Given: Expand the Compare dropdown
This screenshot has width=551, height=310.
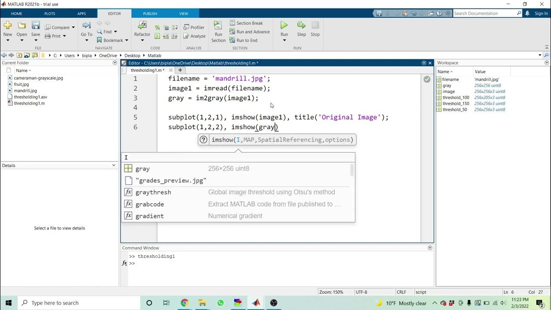Looking at the screenshot, I should 73,28.
